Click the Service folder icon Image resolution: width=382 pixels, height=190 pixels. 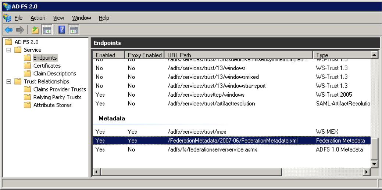18,50
